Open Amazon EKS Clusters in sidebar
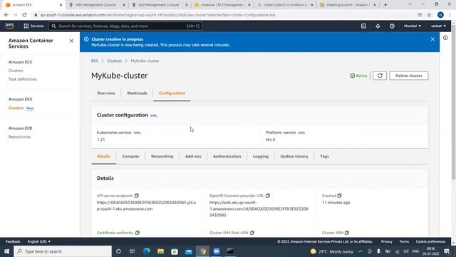 point(16,108)
